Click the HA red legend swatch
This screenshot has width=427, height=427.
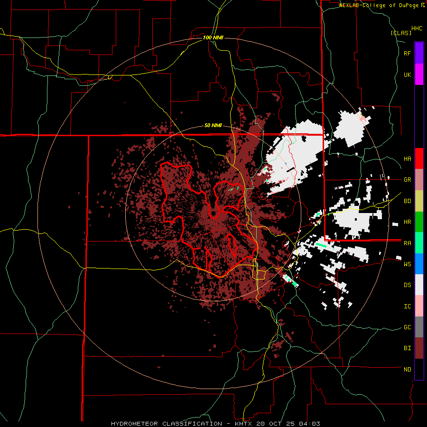[x=419, y=158]
